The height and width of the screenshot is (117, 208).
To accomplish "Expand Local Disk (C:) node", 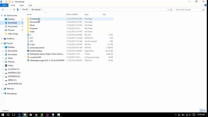I will coord(3,69).
